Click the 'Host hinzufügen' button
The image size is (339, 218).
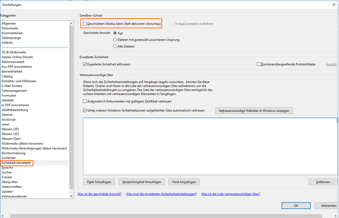point(184,182)
